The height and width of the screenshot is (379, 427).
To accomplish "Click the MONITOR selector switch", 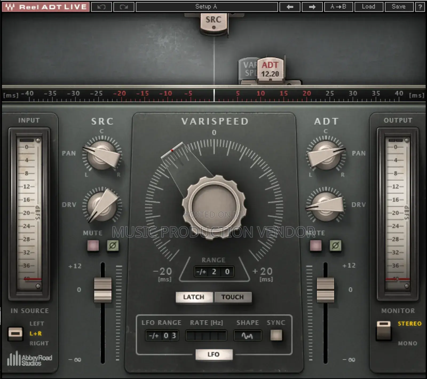I will point(383,331).
